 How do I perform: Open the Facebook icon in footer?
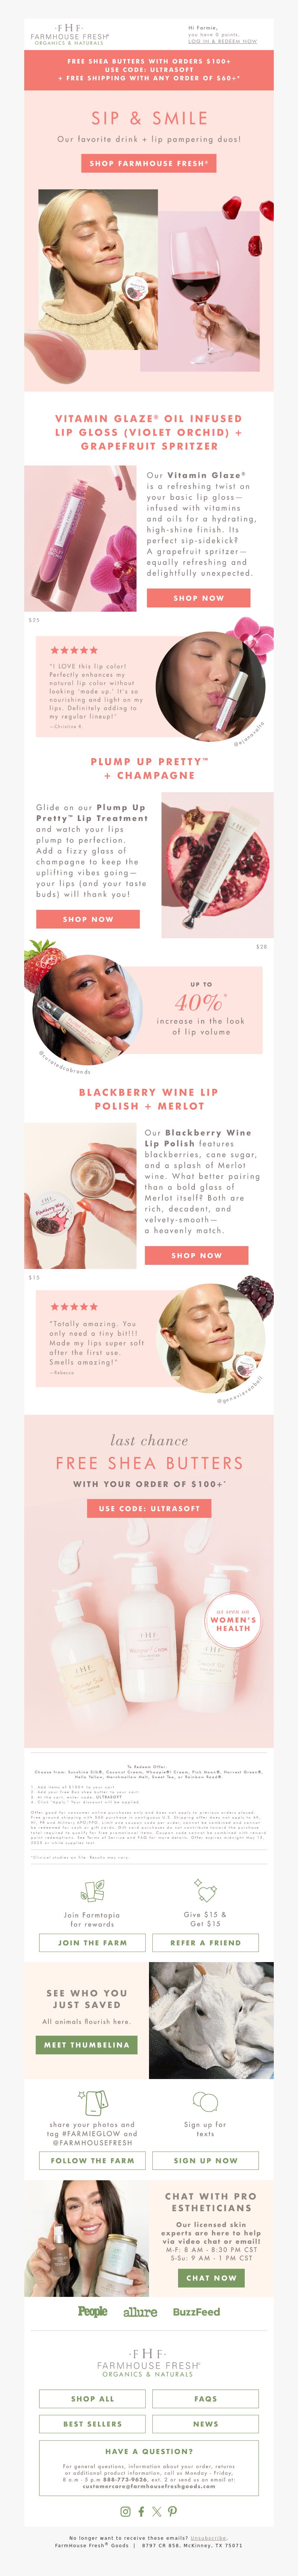pyautogui.click(x=140, y=2511)
